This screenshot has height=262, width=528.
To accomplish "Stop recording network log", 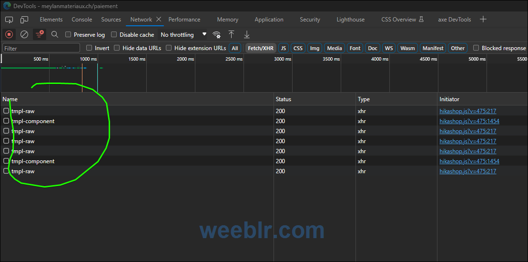I will 9,34.
